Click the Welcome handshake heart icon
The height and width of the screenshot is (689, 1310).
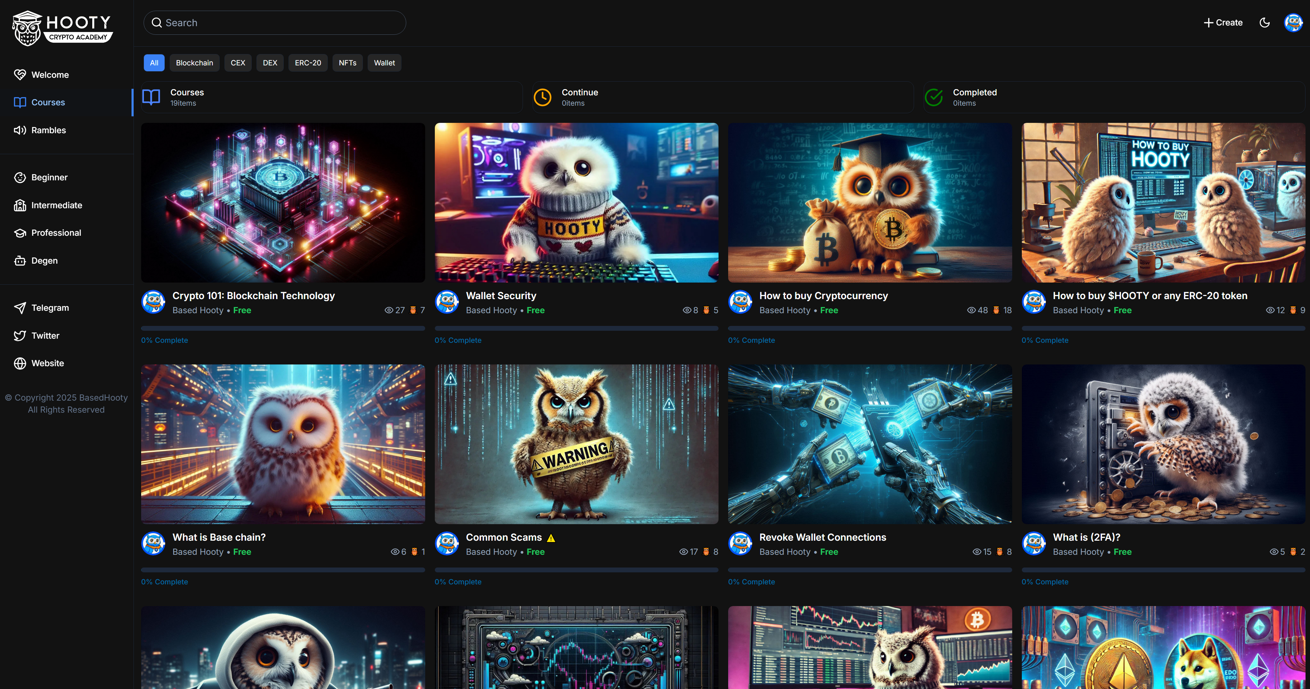[x=20, y=75]
